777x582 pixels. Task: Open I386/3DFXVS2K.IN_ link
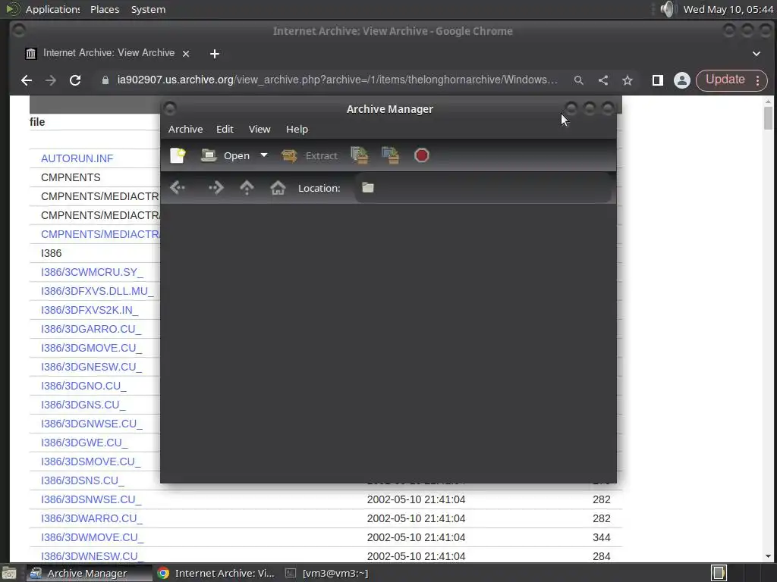(90, 310)
